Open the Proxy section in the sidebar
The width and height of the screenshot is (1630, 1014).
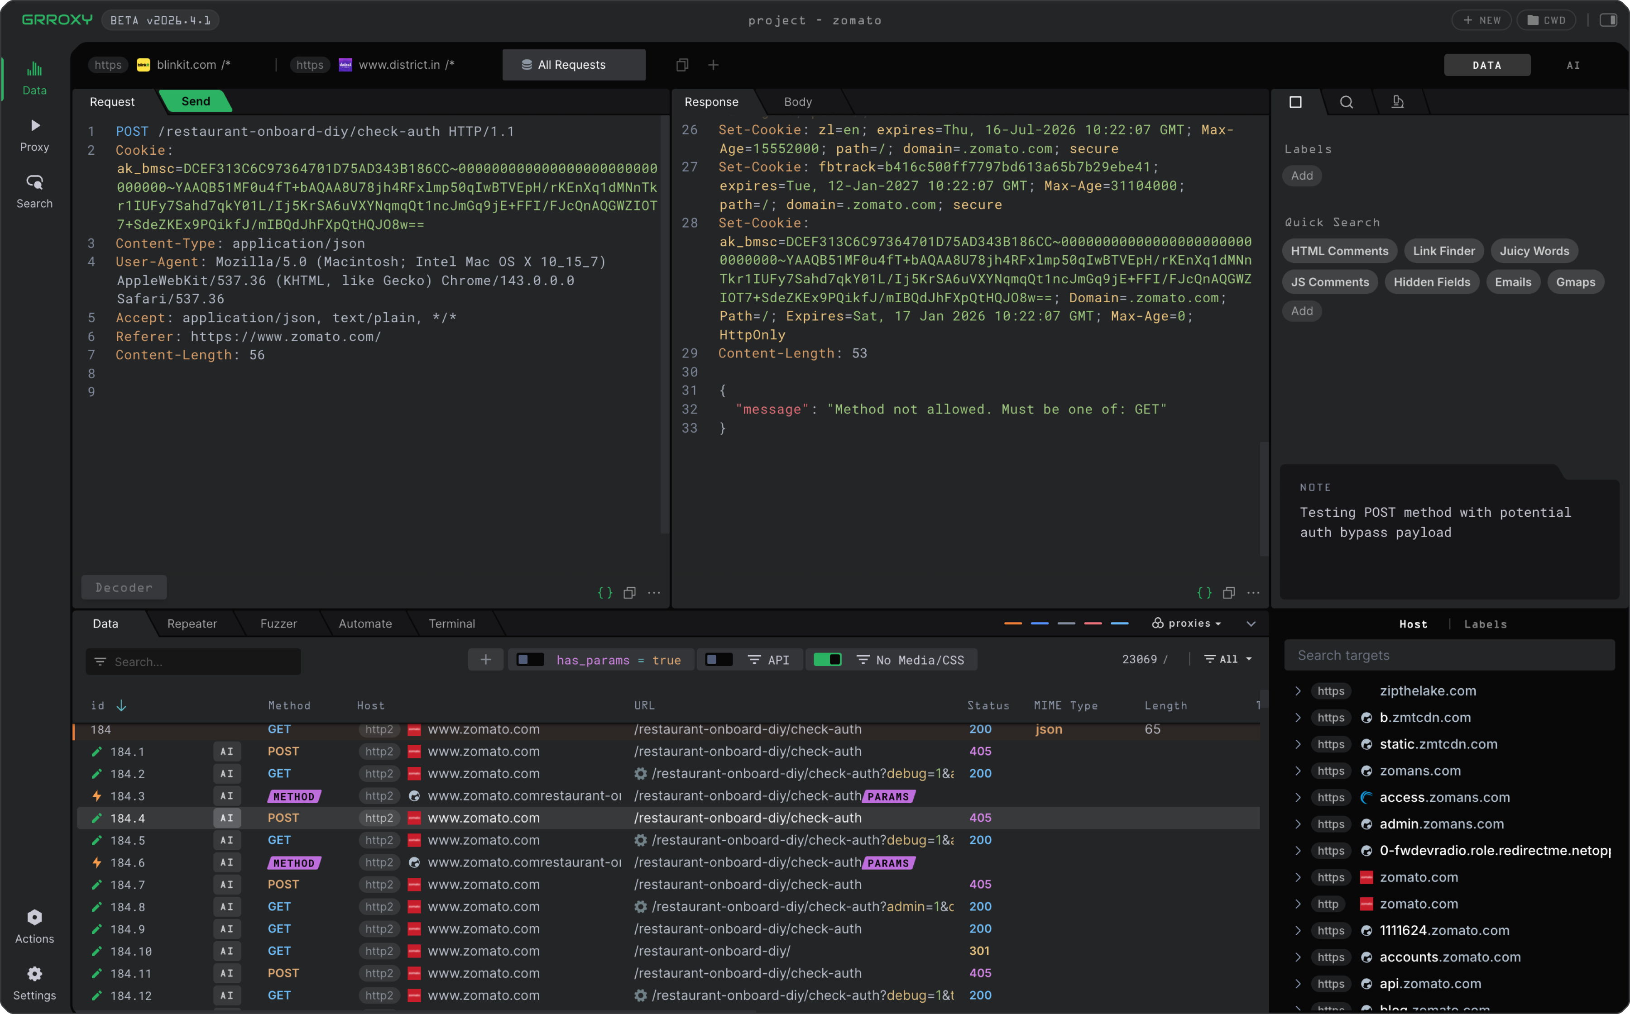[x=34, y=135]
